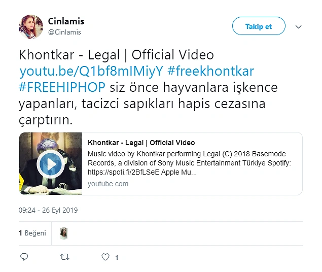Click the card description text

189,163
